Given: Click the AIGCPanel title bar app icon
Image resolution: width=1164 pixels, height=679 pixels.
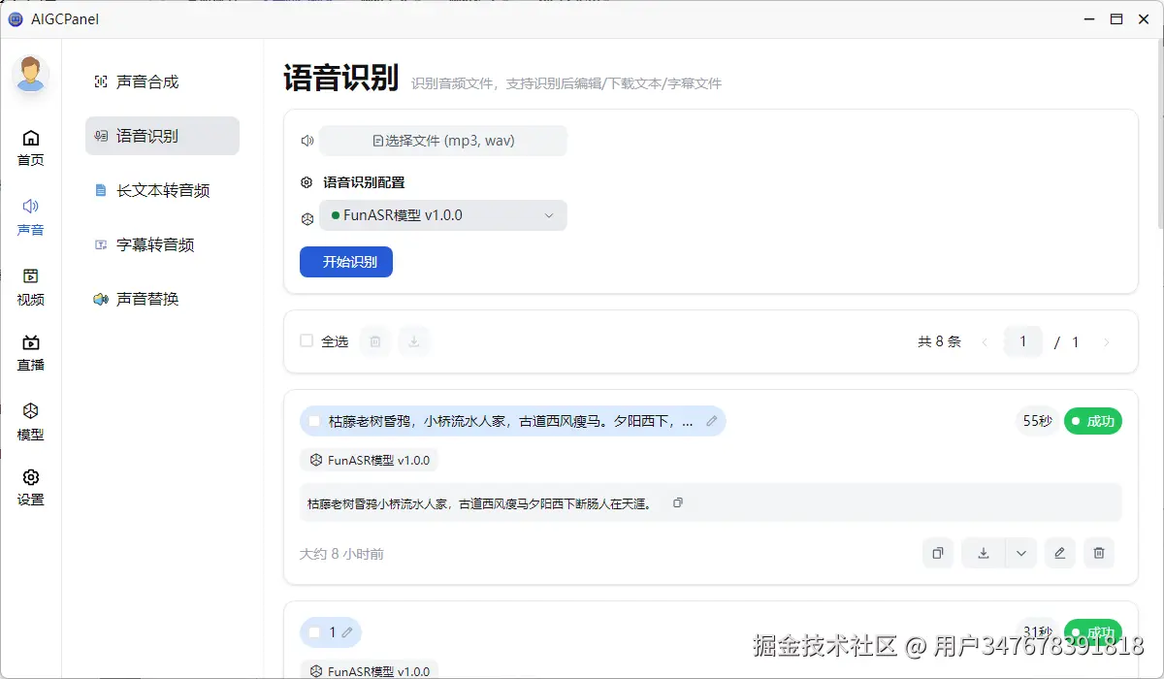Looking at the screenshot, I should (x=16, y=19).
